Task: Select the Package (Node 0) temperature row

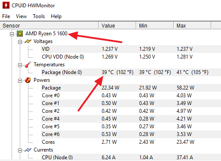Action: [131, 72]
